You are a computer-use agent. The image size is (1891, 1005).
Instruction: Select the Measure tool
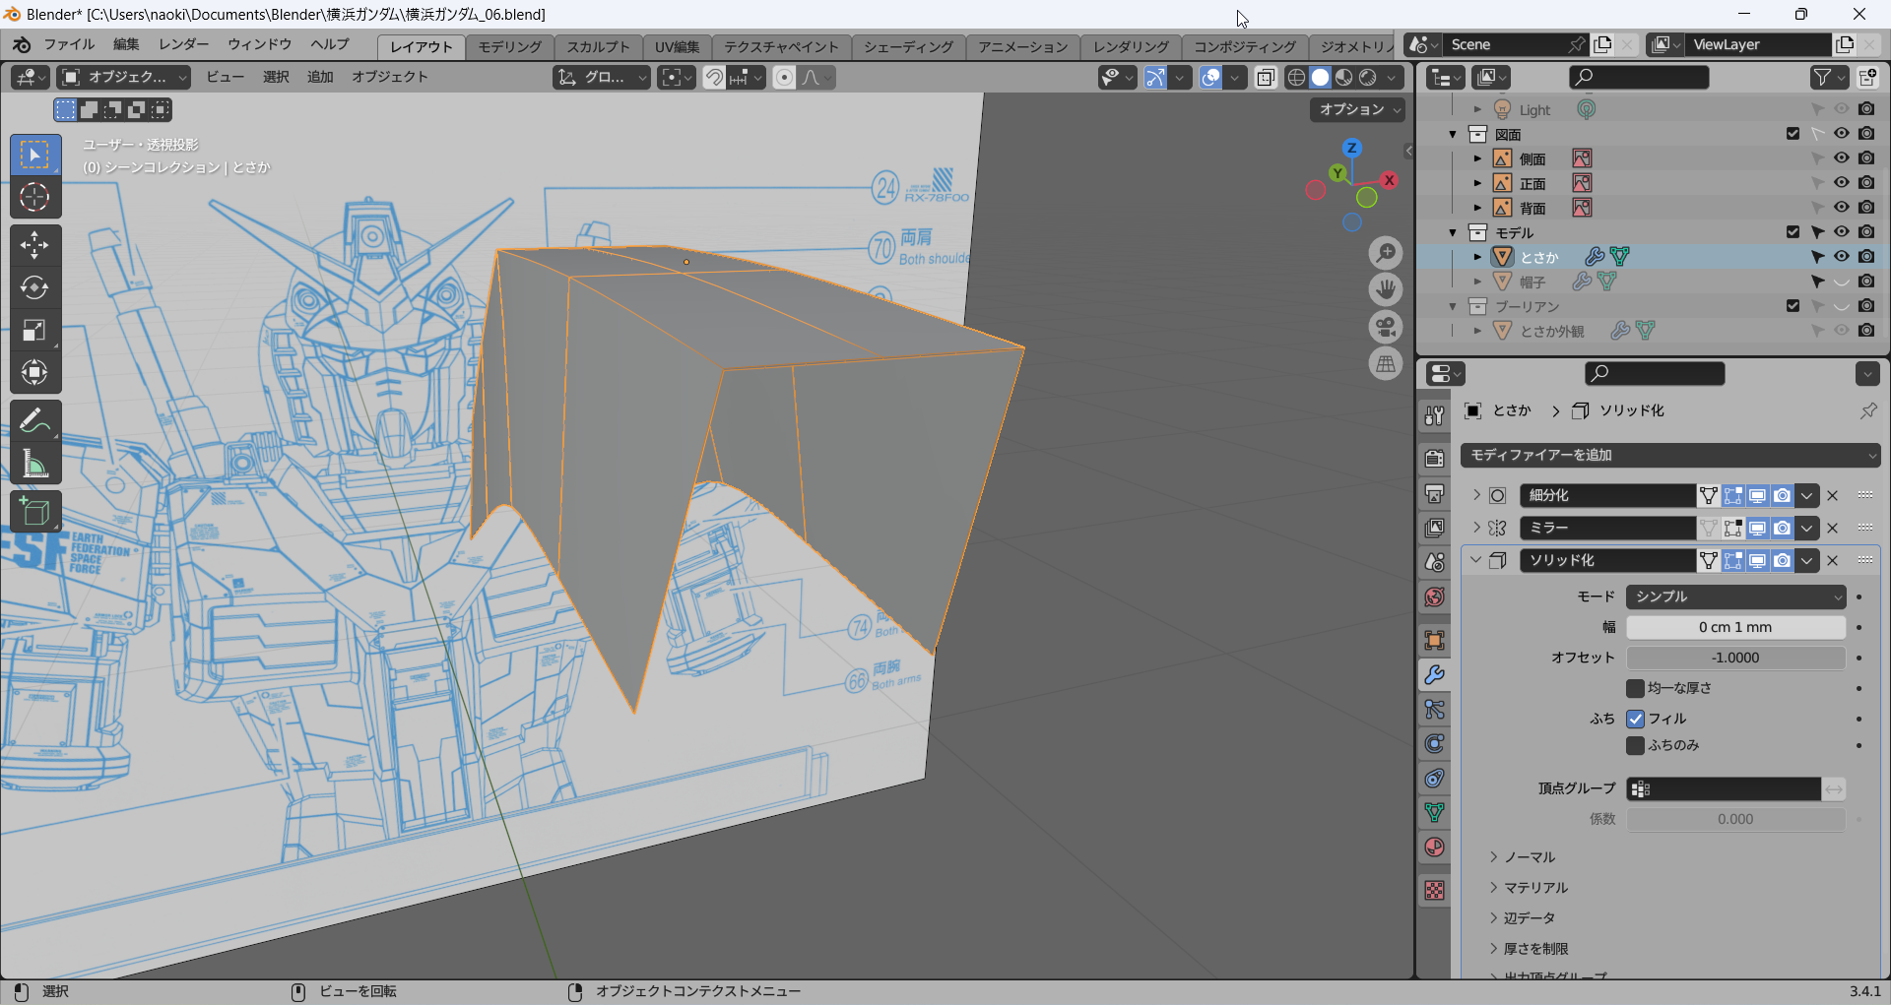pyautogui.click(x=34, y=464)
